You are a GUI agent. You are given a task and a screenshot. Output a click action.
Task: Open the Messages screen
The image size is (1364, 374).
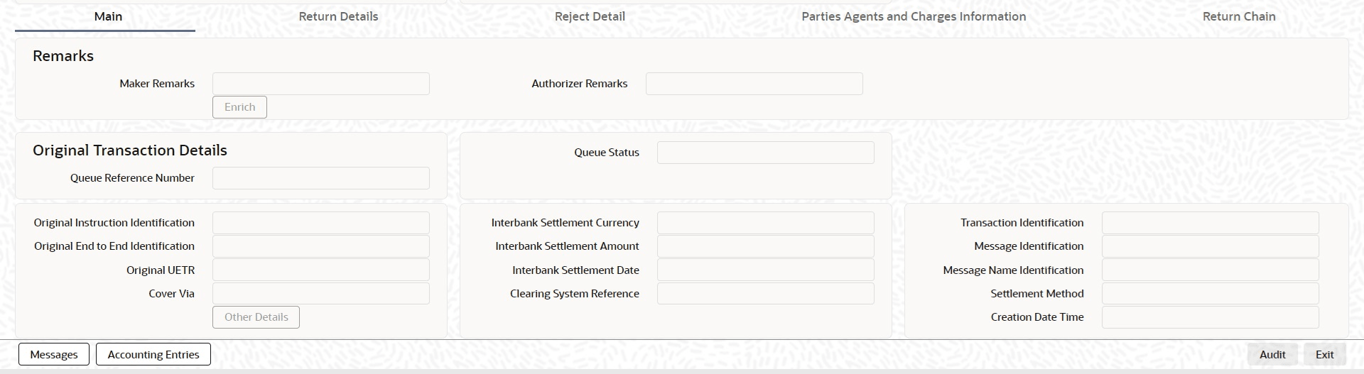(x=54, y=355)
